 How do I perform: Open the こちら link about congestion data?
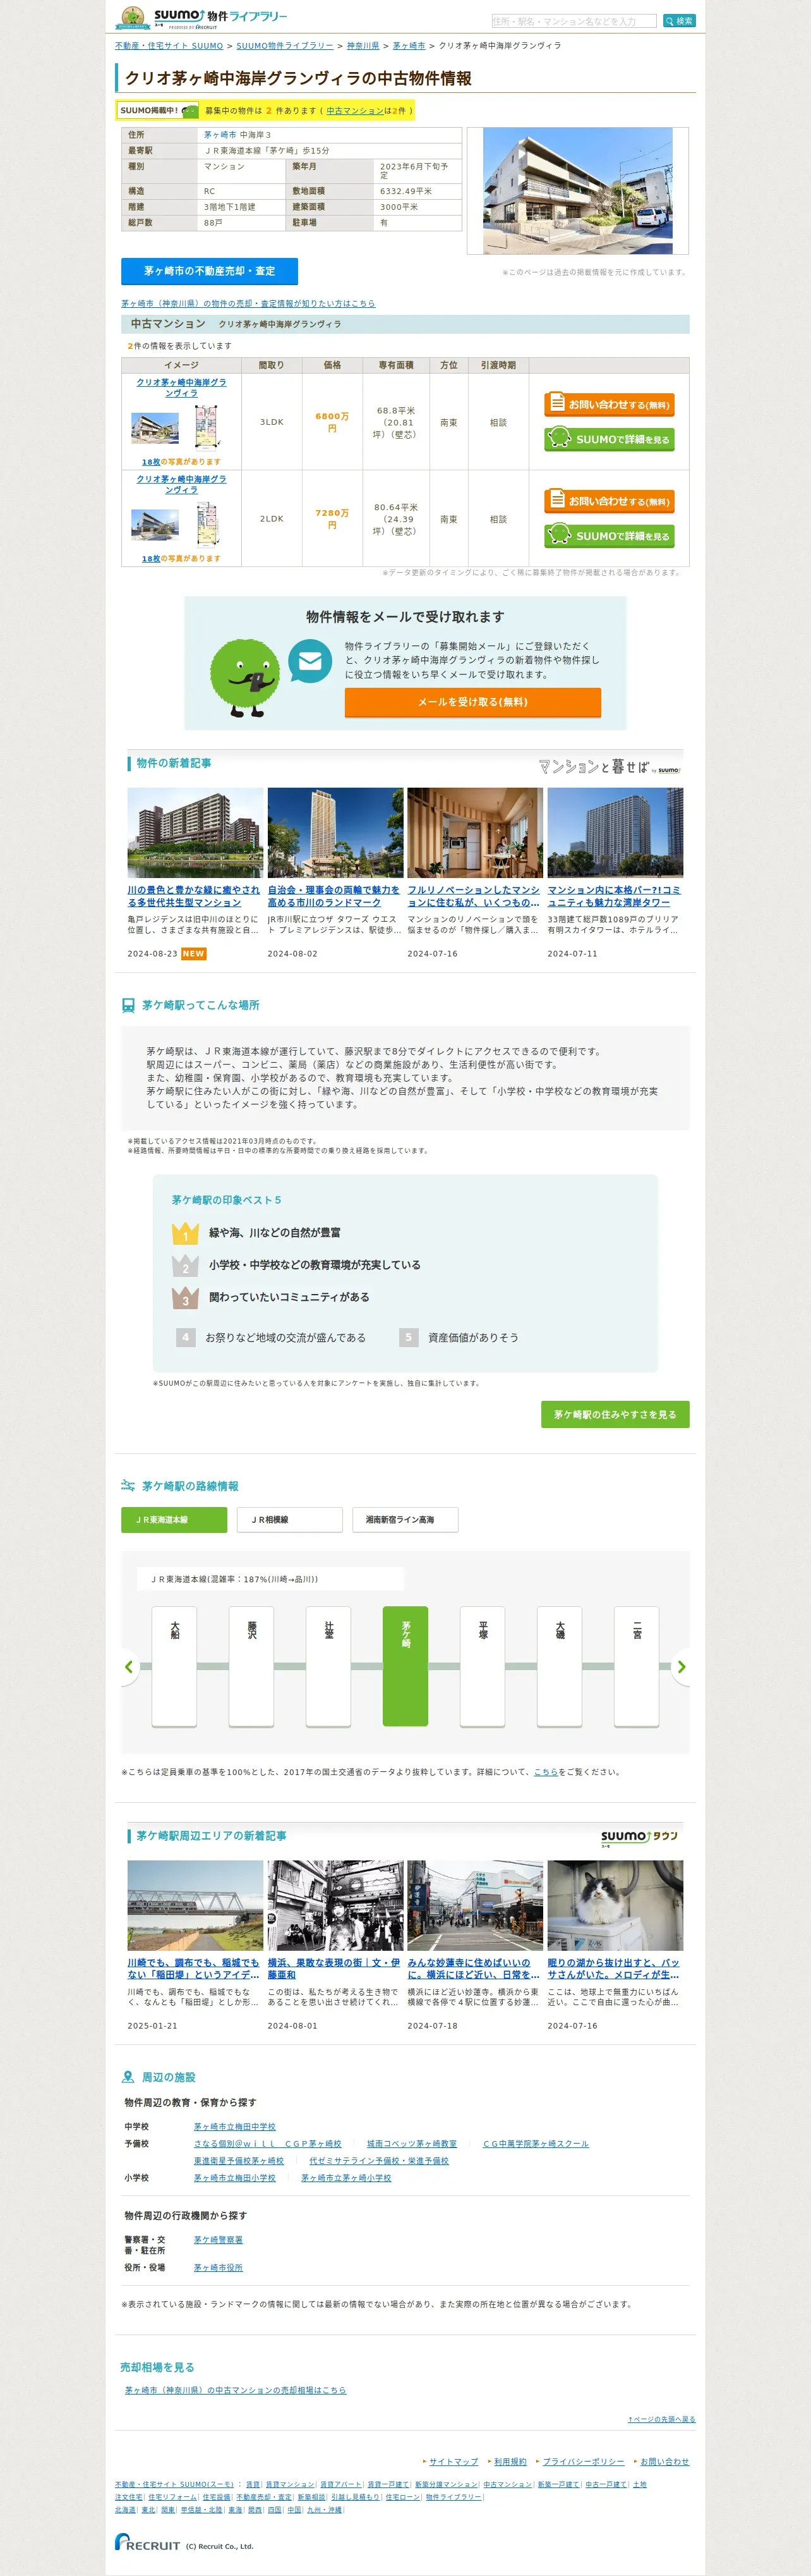coord(546,1771)
